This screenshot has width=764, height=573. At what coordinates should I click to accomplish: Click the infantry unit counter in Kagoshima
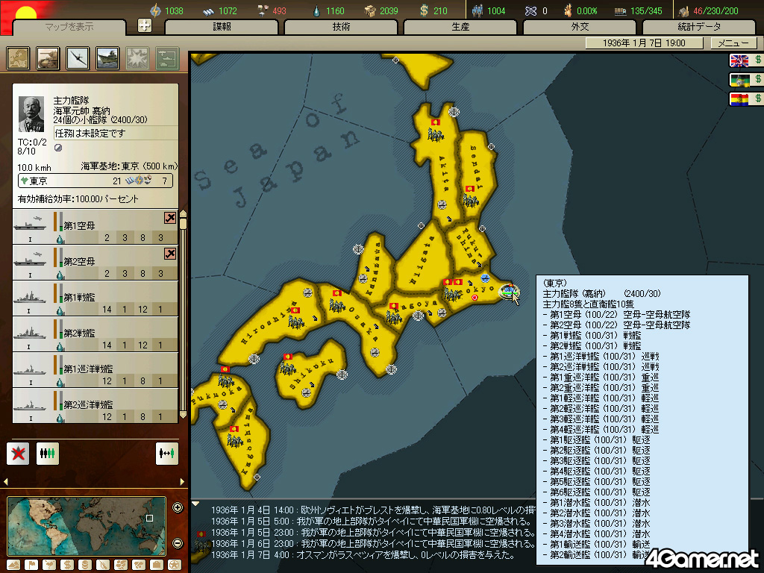(234, 437)
